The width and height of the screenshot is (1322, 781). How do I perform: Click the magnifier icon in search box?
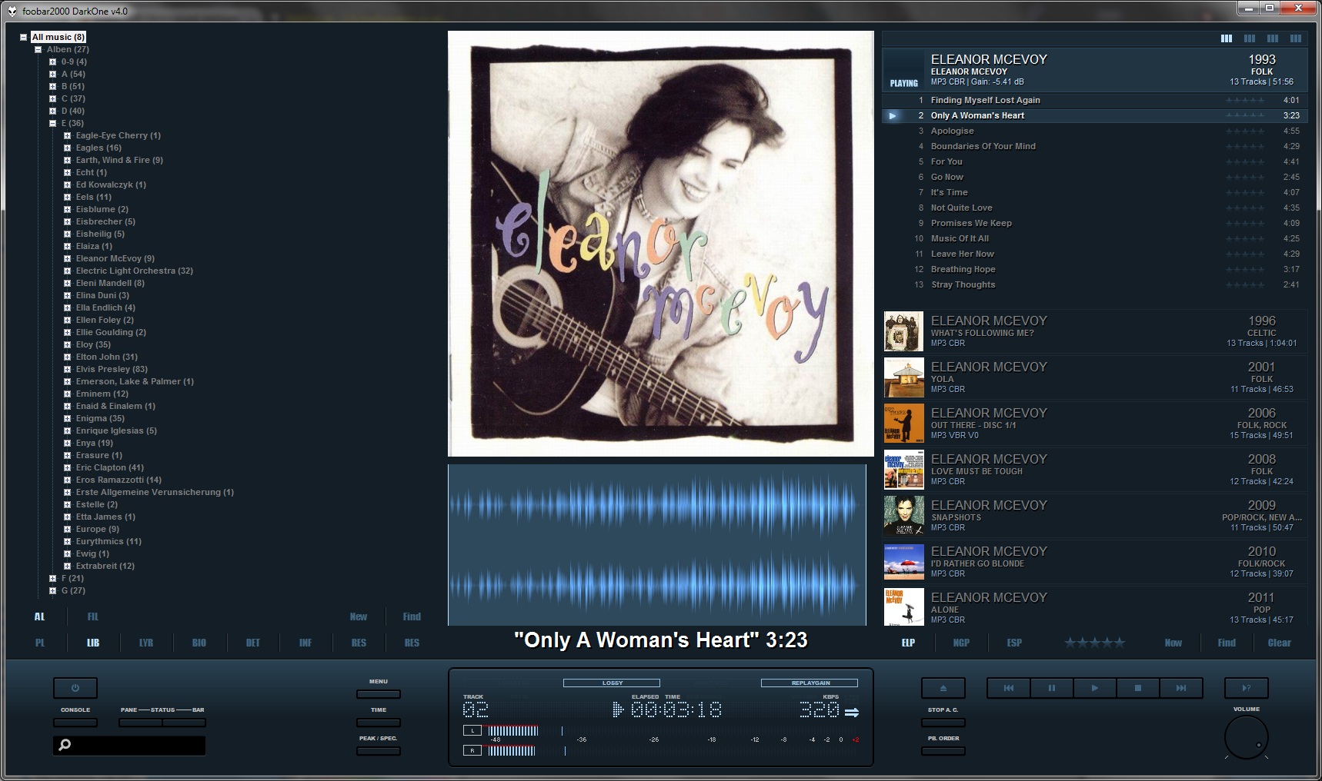point(65,745)
